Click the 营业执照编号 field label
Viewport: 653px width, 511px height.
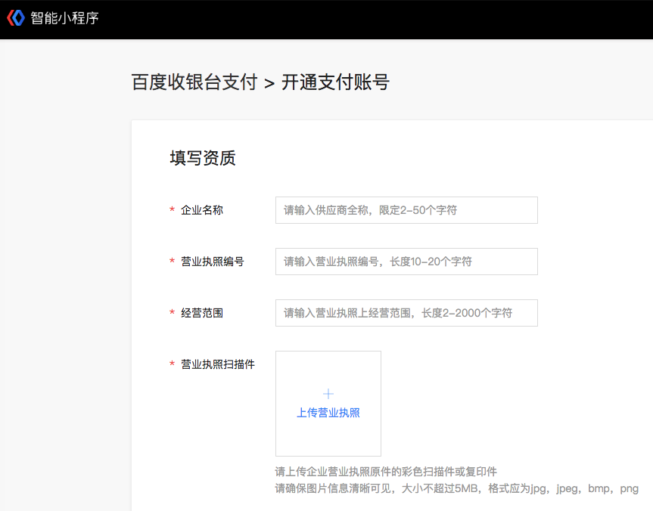point(213,262)
